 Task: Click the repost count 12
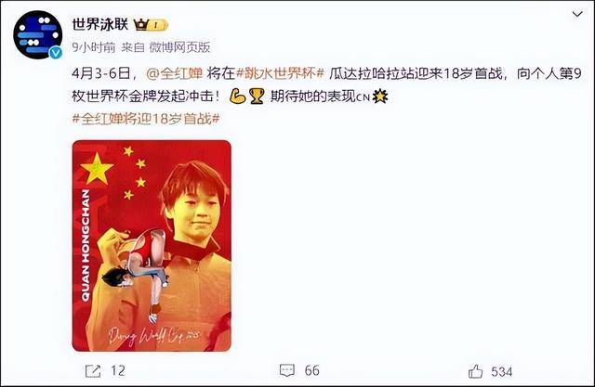coord(118,370)
